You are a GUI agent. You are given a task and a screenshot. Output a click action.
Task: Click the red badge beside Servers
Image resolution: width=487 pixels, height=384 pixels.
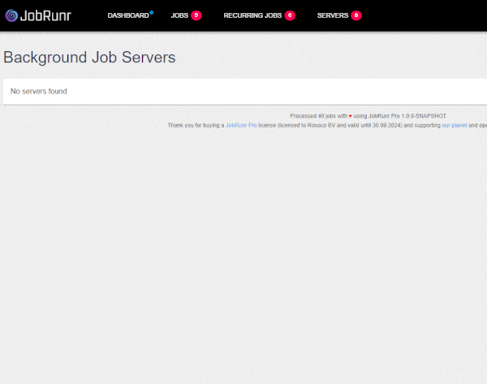pyautogui.click(x=356, y=15)
